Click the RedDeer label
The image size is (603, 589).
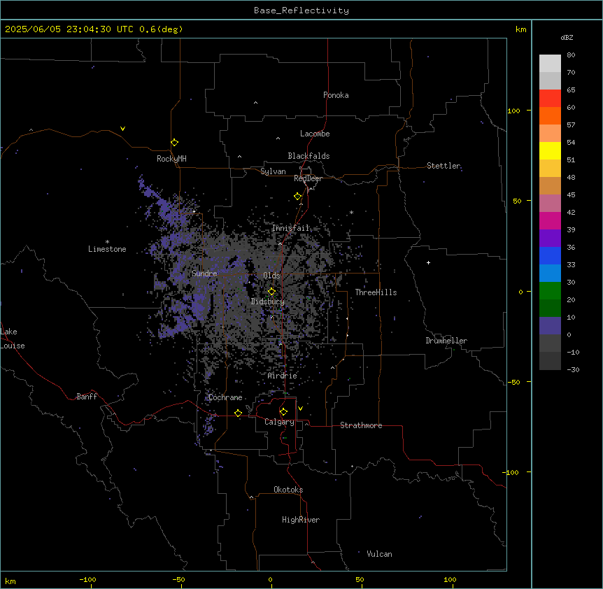[x=308, y=178]
